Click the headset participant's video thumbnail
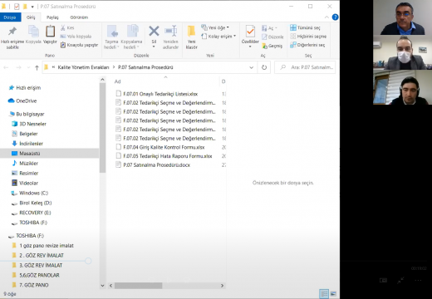432x299 pixels. [x=402, y=87]
